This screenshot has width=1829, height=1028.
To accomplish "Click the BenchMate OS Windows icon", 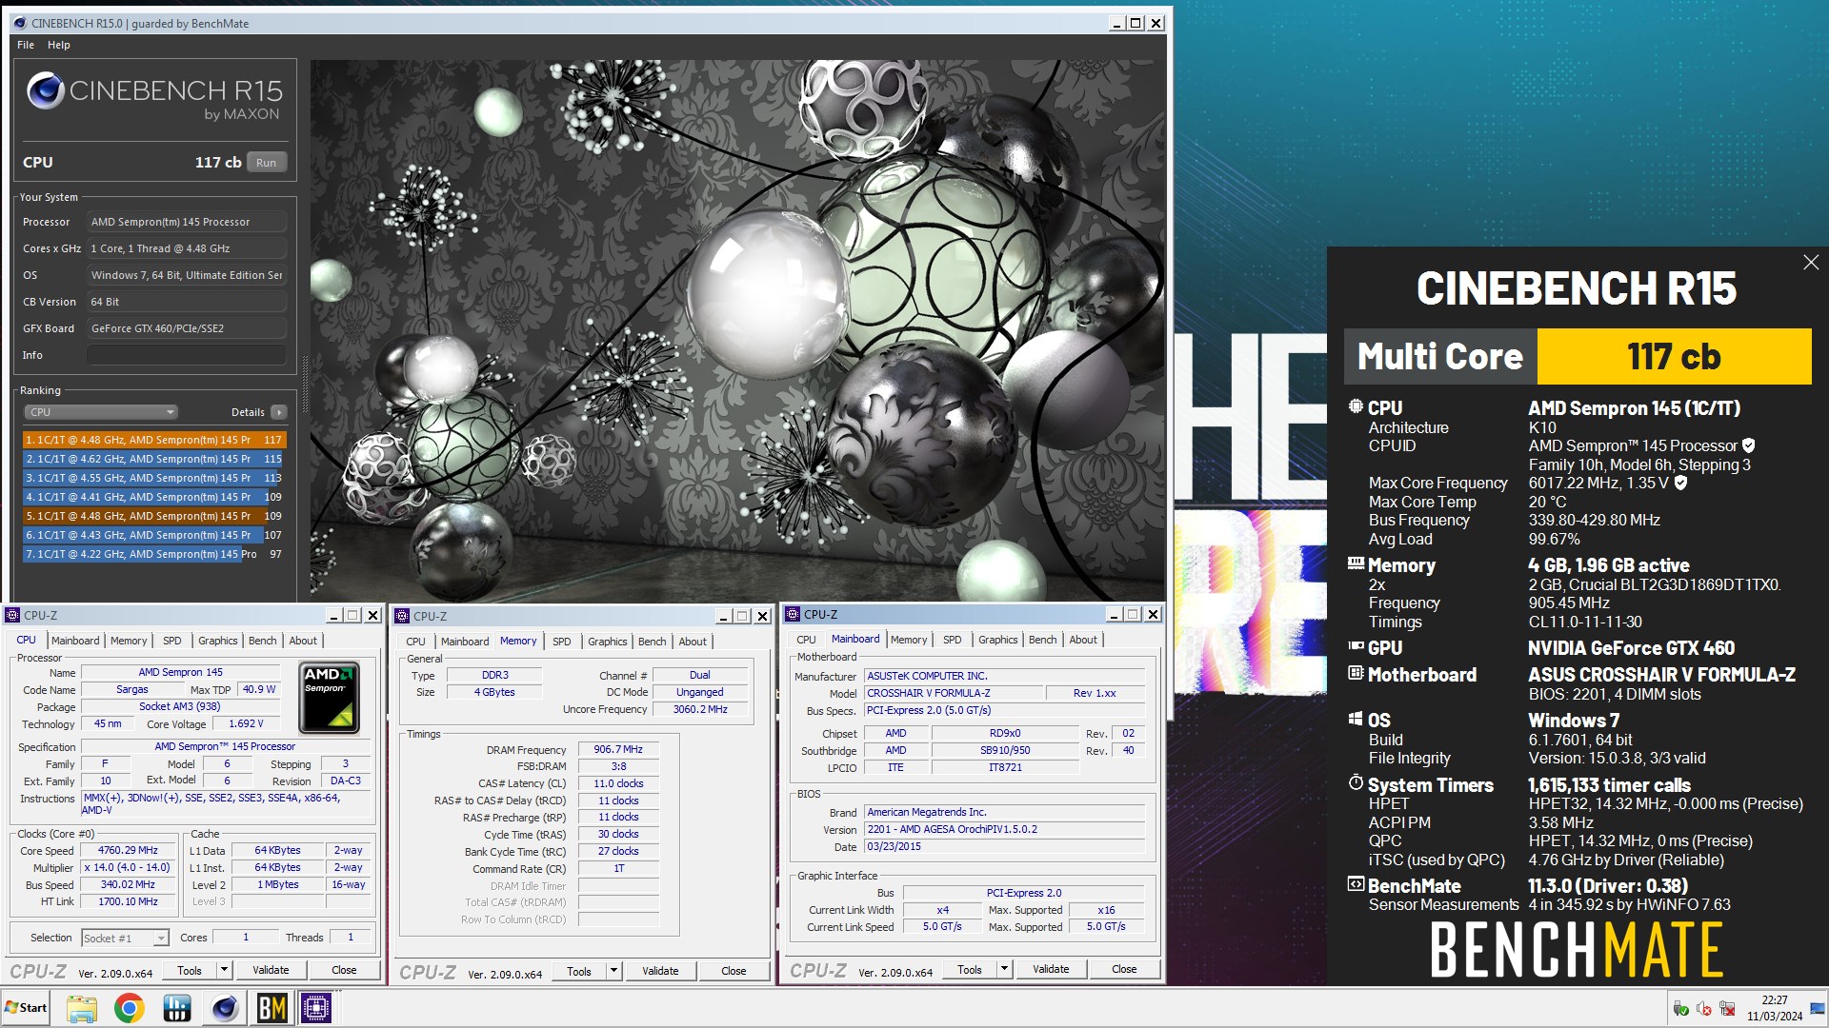I will click(x=1356, y=719).
